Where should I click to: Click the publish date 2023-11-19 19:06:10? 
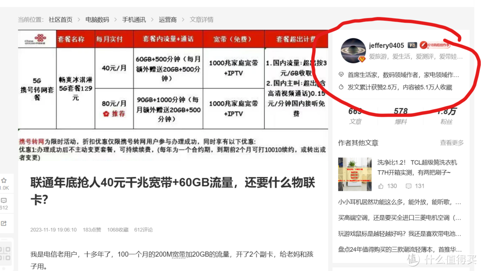click(x=53, y=230)
